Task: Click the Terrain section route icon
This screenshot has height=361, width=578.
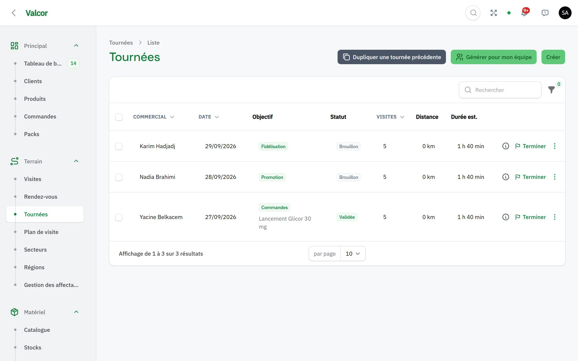Action: (14, 161)
